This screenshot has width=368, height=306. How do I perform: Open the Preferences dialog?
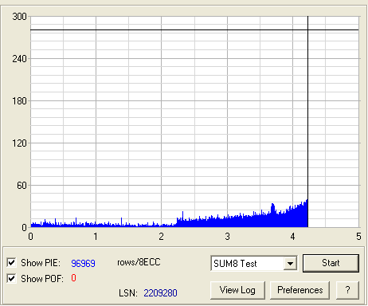coord(299,290)
